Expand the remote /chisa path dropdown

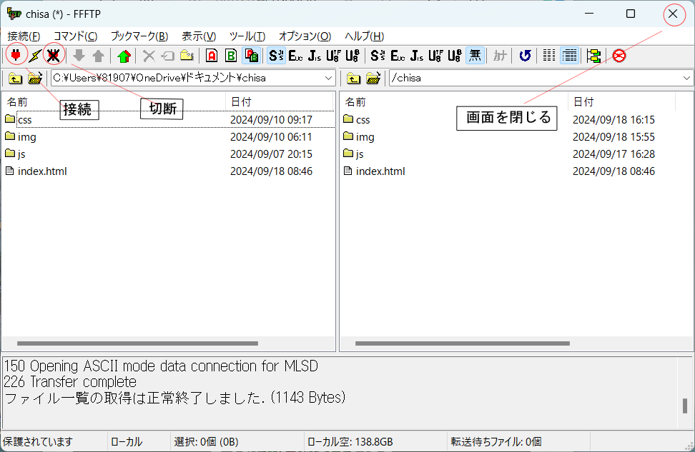pyautogui.click(x=685, y=78)
